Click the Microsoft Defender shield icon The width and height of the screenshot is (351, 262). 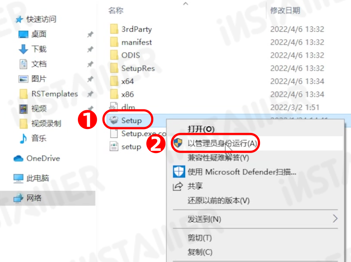tap(179, 172)
